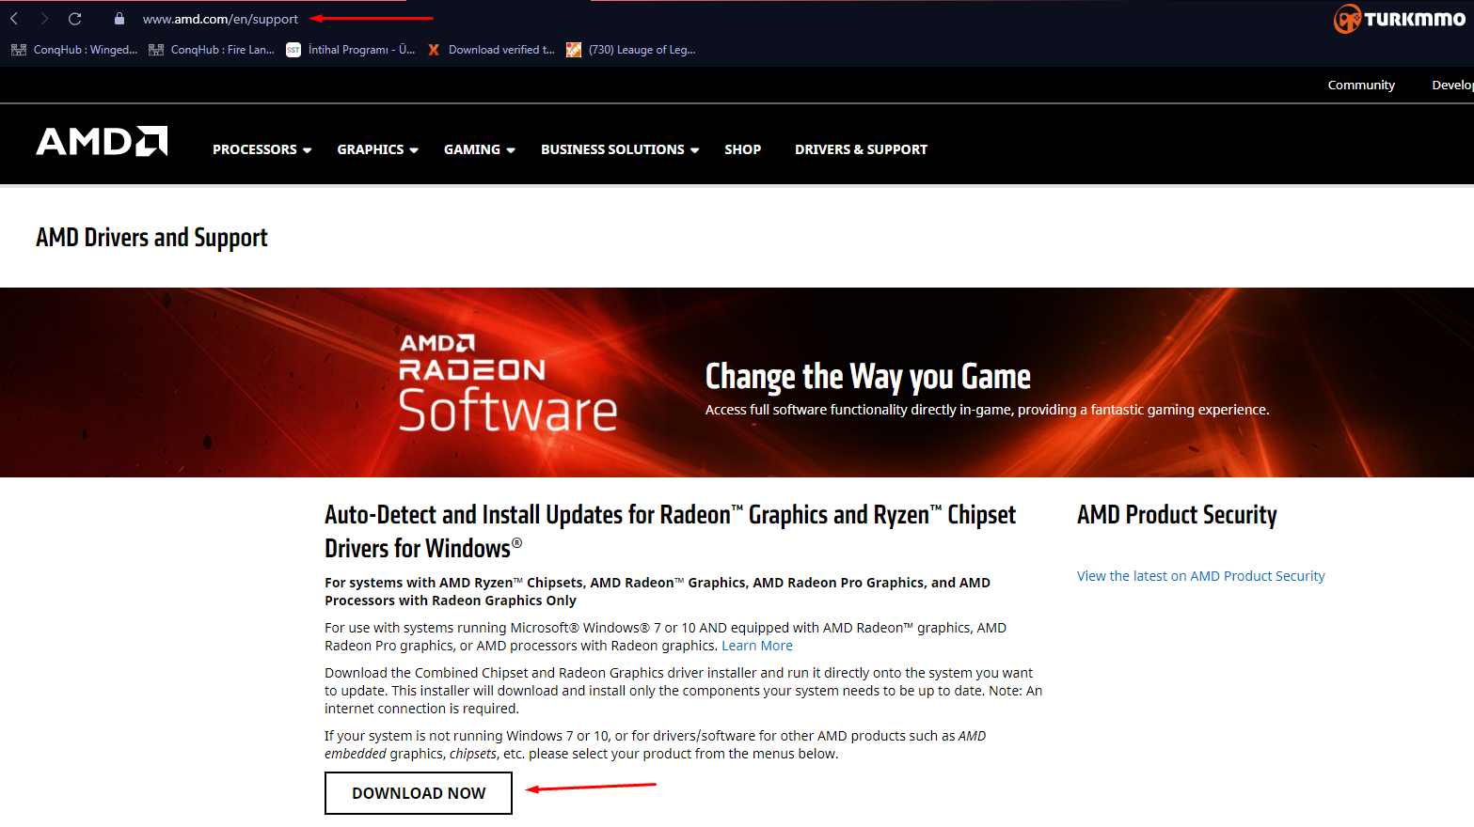
Task: Click the www.amd.com/en/support address bar
Action: 220,19
